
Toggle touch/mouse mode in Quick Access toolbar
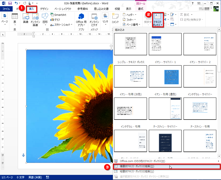pyautogui.click(x=29, y=3)
